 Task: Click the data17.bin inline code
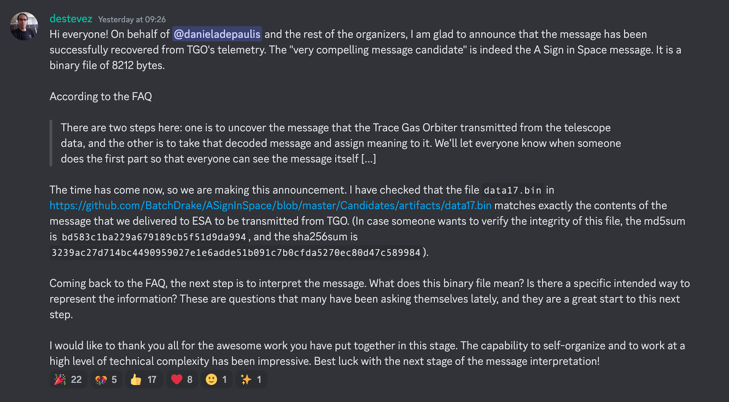coord(512,190)
